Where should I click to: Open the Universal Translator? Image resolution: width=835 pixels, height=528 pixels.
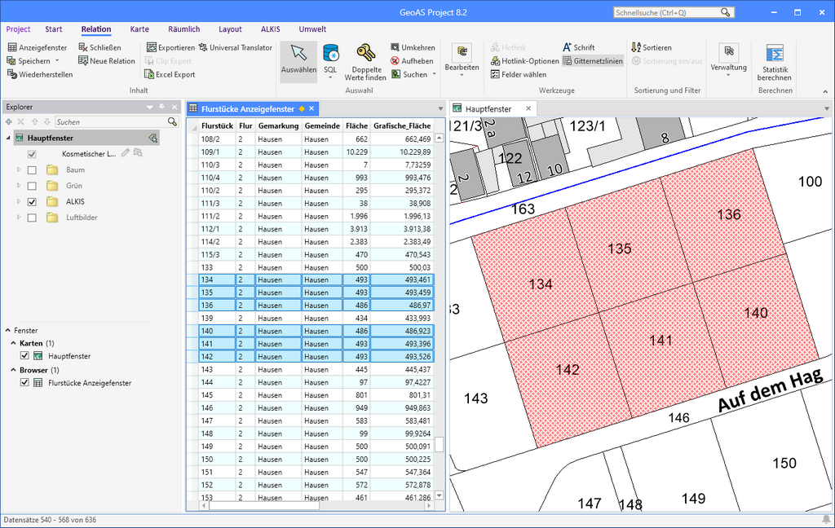[x=235, y=47]
